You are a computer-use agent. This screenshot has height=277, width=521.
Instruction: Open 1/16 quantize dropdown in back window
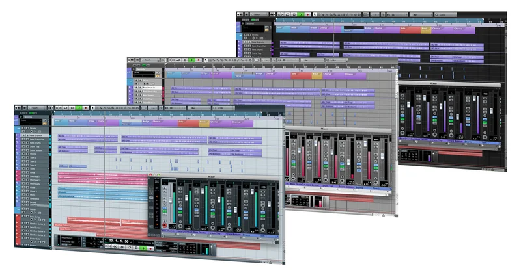(445, 14)
